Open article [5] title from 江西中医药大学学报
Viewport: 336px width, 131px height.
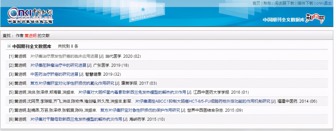point(132,92)
